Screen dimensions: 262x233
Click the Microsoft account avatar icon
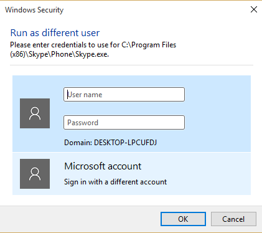click(35, 174)
